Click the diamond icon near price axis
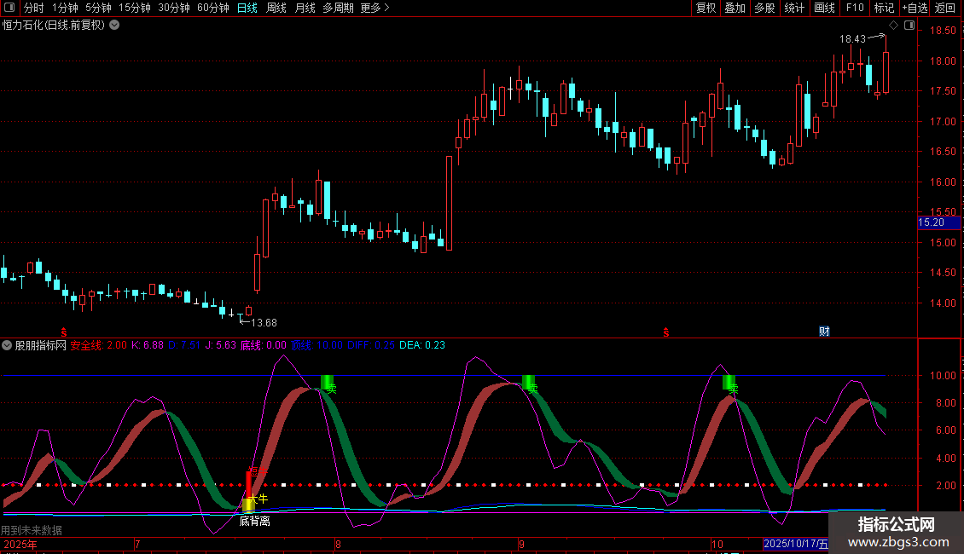Image resolution: width=964 pixels, height=554 pixels. (x=893, y=26)
